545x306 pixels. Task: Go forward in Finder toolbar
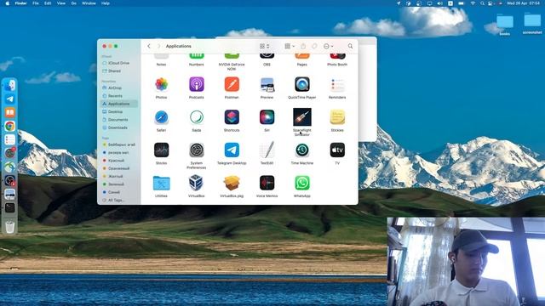tap(159, 46)
